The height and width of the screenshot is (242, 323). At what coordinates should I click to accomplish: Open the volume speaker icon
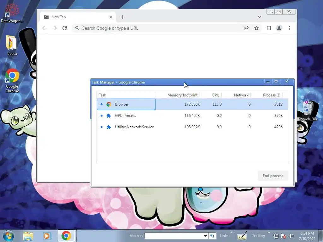pos(291,236)
